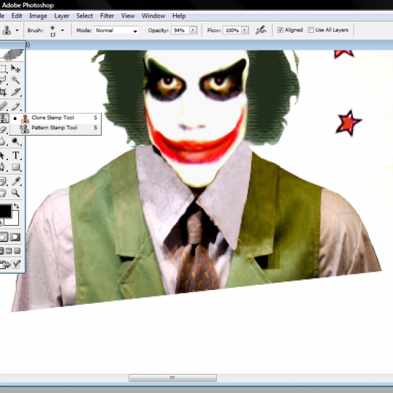Enable the Airbrush option icon
Screen dimensions: 393x393
[x=261, y=30]
